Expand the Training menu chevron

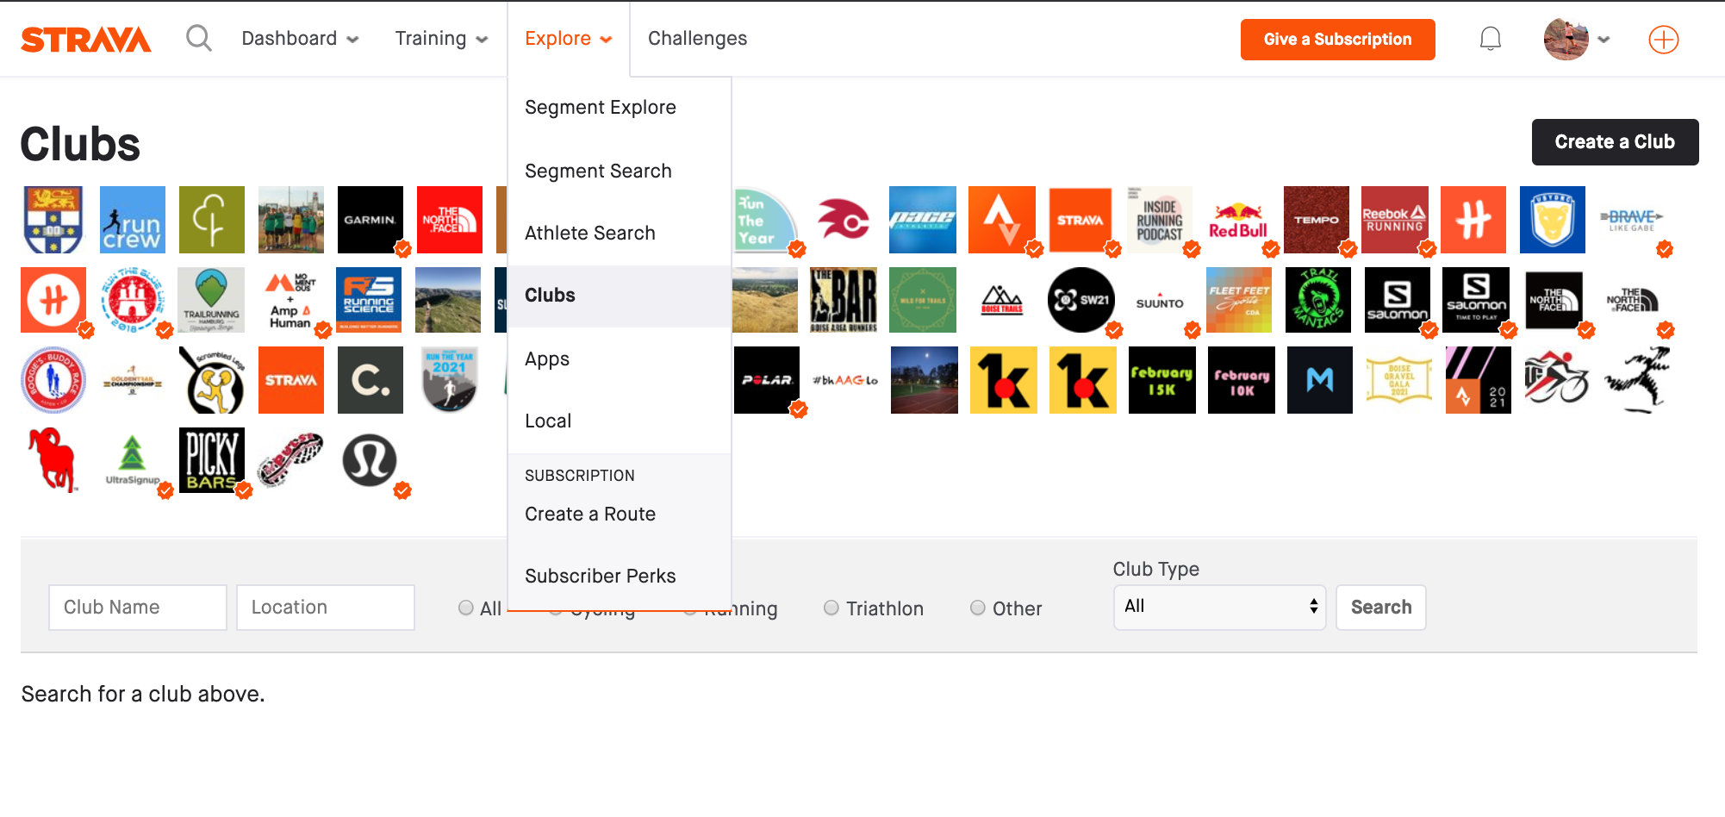(x=481, y=39)
